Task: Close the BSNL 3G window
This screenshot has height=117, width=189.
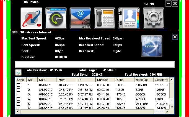Action: (x=175, y=4)
